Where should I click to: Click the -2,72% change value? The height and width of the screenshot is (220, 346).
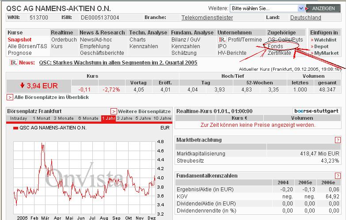point(111,90)
